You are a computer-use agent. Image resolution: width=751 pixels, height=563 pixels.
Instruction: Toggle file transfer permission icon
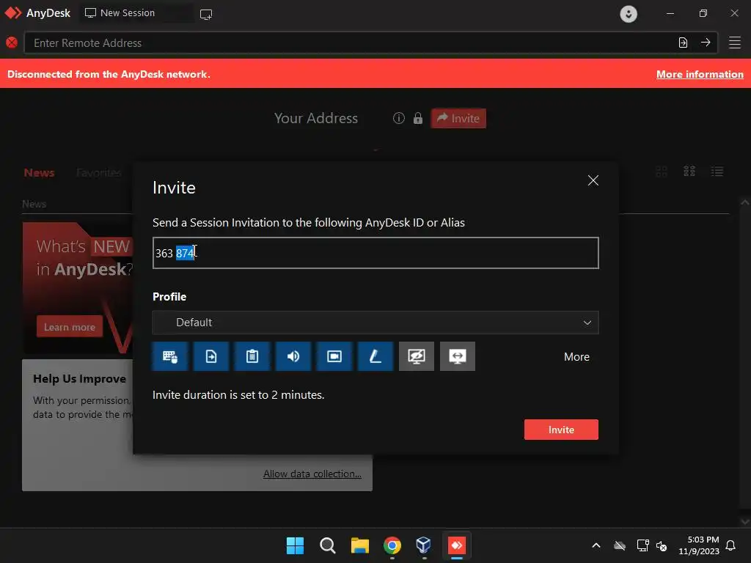tap(211, 356)
